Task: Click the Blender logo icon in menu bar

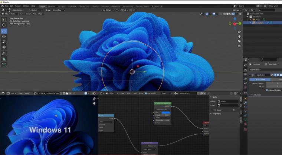Action: tap(3, 6)
